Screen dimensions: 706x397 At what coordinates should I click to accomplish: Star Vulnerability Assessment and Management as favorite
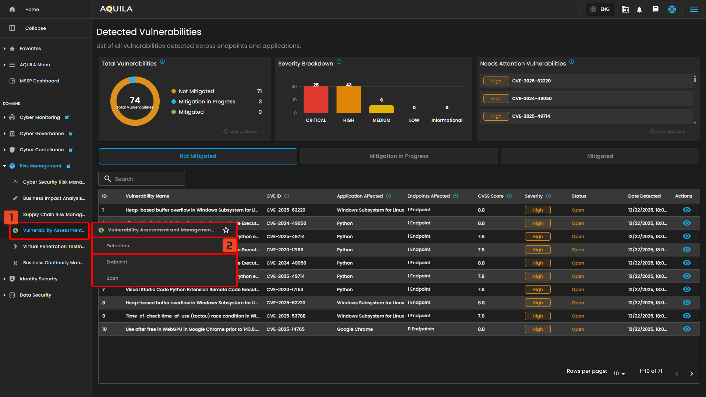(x=226, y=230)
